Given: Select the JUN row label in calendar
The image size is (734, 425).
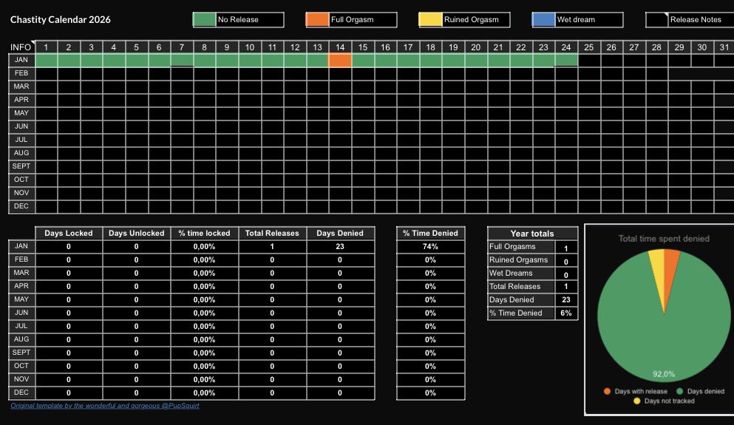Looking at the screenshot, I should 21,127.
